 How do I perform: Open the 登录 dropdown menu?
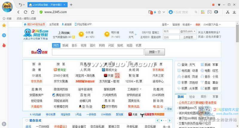click(165, 24)
